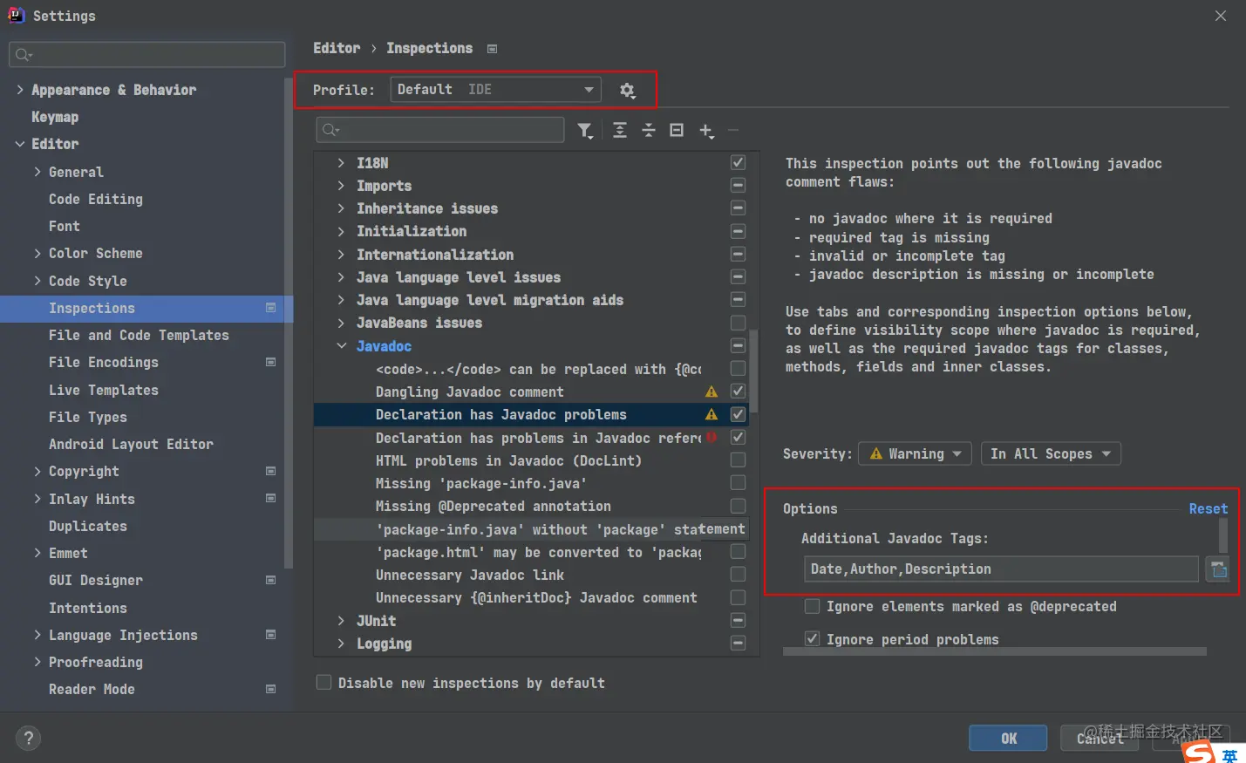Add a new inspection with plus icon

tap(706, 131)
